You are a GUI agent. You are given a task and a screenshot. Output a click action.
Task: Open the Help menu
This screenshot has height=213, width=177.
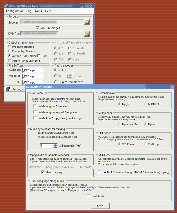pos(48,11)
